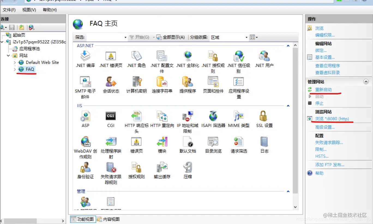Open the 基本设置... link
373x224 pixels.
coord(325,57)
